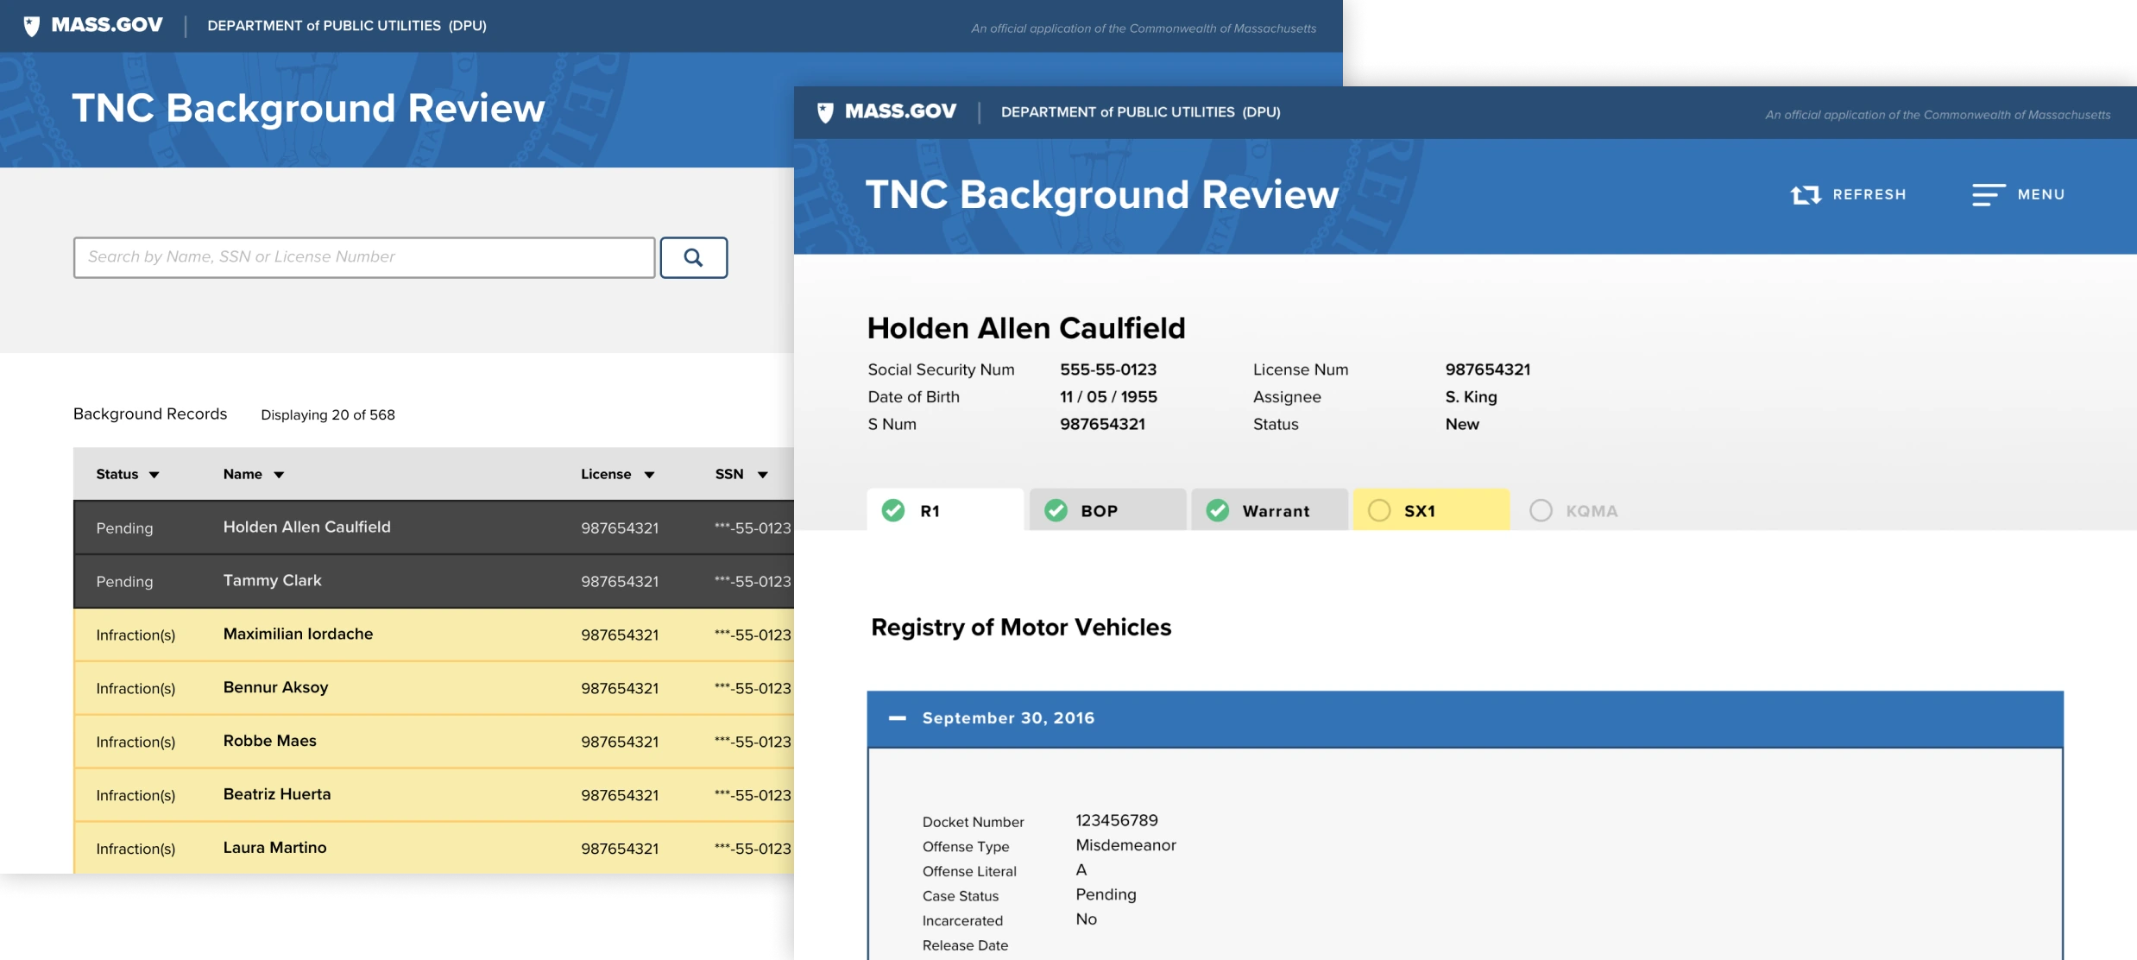Open Tammy Clark record row
The image size is (2137, 960).
pos(433,581)
